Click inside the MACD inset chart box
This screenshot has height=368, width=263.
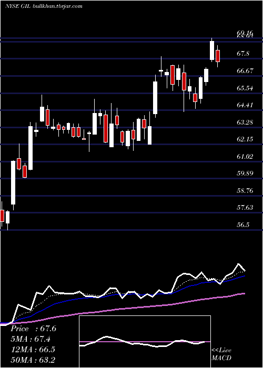[x=145, y=342]
